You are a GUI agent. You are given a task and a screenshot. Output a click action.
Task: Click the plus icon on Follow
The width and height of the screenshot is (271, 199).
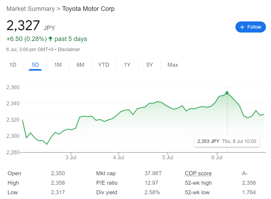point(242,27)
